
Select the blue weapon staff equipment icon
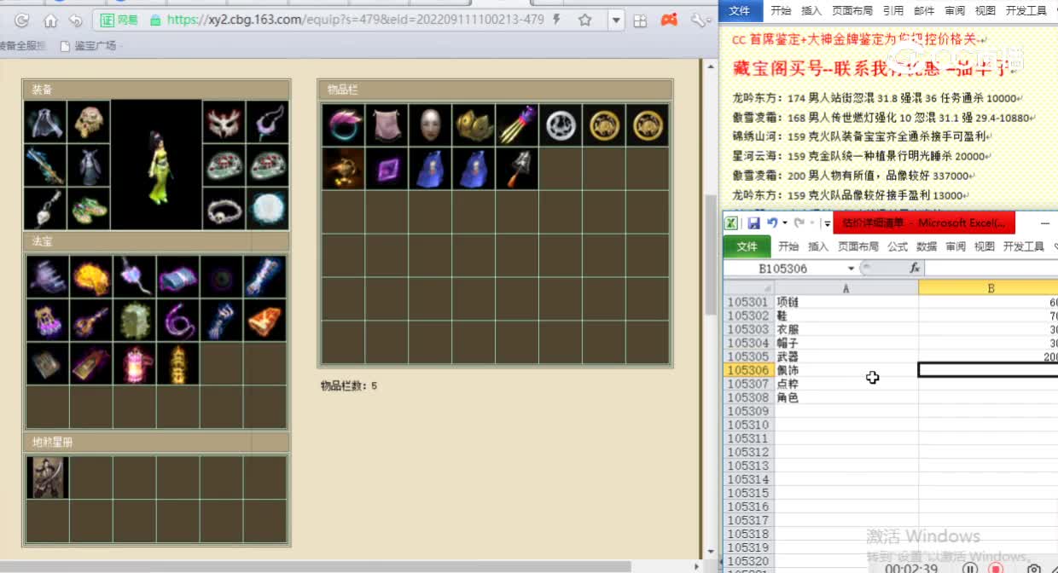45,165
